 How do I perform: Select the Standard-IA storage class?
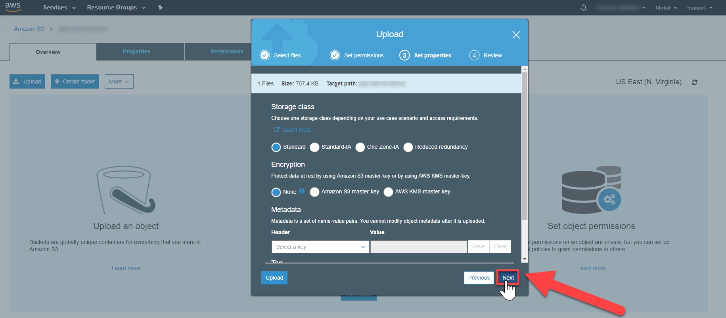coord(314,147)
